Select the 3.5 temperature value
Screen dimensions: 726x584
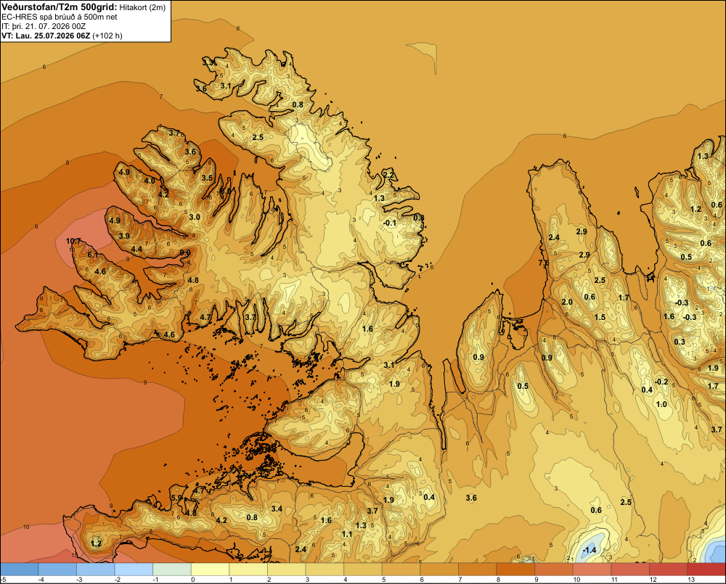207,178
